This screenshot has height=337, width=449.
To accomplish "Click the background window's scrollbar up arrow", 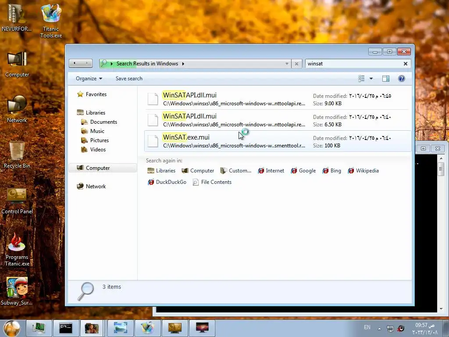I will click(441, 158).
